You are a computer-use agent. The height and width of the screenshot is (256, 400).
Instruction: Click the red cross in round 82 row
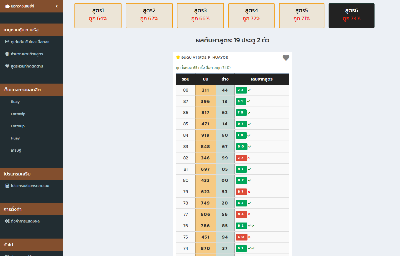(249, 158)
